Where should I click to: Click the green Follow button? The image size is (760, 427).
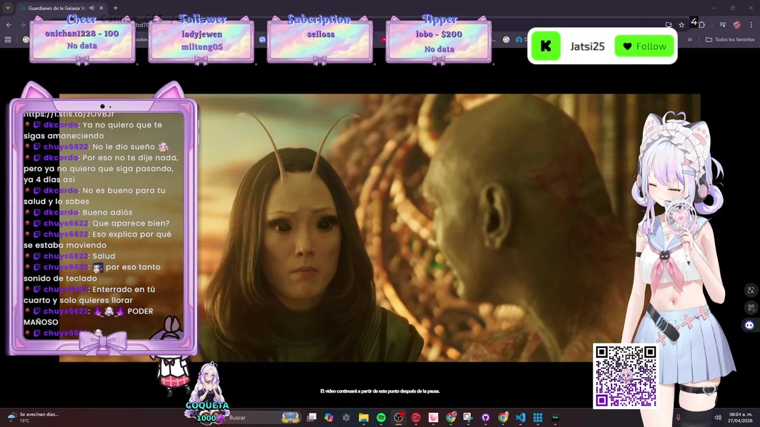coord(644,46)
